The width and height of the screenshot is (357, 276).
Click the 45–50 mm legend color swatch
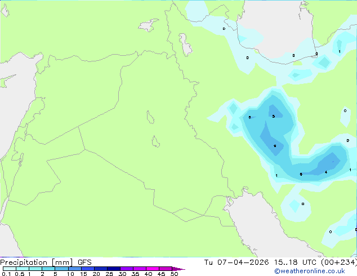click(166, 269)
